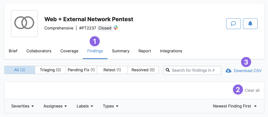Filter by Triaging (0) status
Screen dimensions: 268x117
click(x=50, y=70)
